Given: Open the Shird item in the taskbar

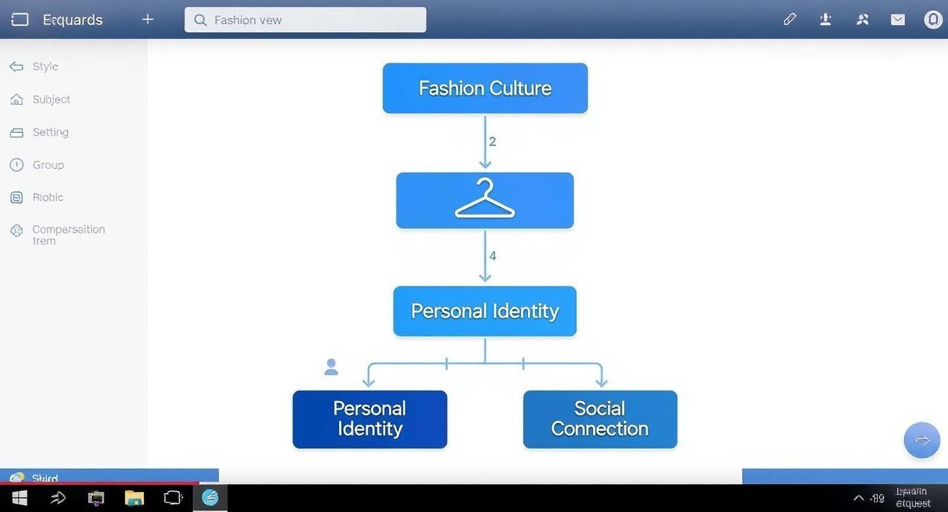Looking at the screenshot, I should coord(44,478).
